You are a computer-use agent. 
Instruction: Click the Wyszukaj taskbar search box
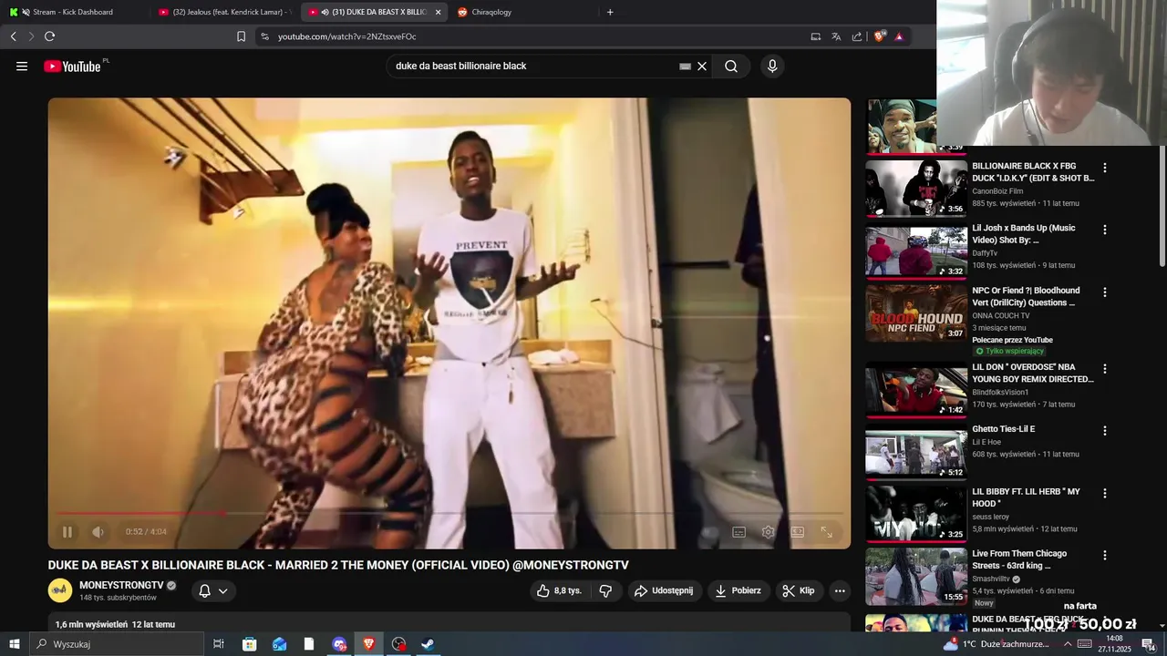point(117,644)
